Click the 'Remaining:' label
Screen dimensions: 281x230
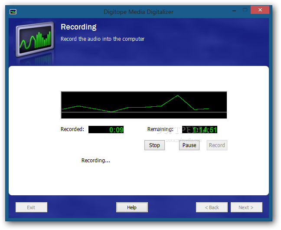tap(160, 129)
